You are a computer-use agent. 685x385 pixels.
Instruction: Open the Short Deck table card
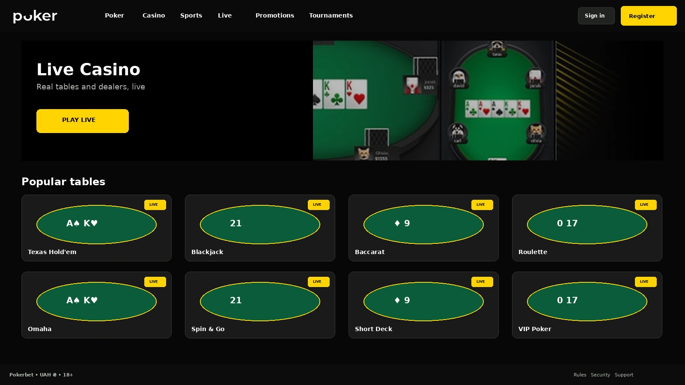tap(423, 305)
